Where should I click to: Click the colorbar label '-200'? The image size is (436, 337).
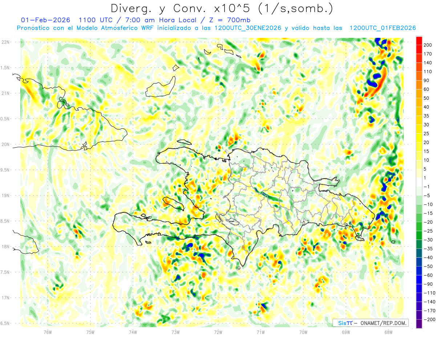click(x=429, y=319)
